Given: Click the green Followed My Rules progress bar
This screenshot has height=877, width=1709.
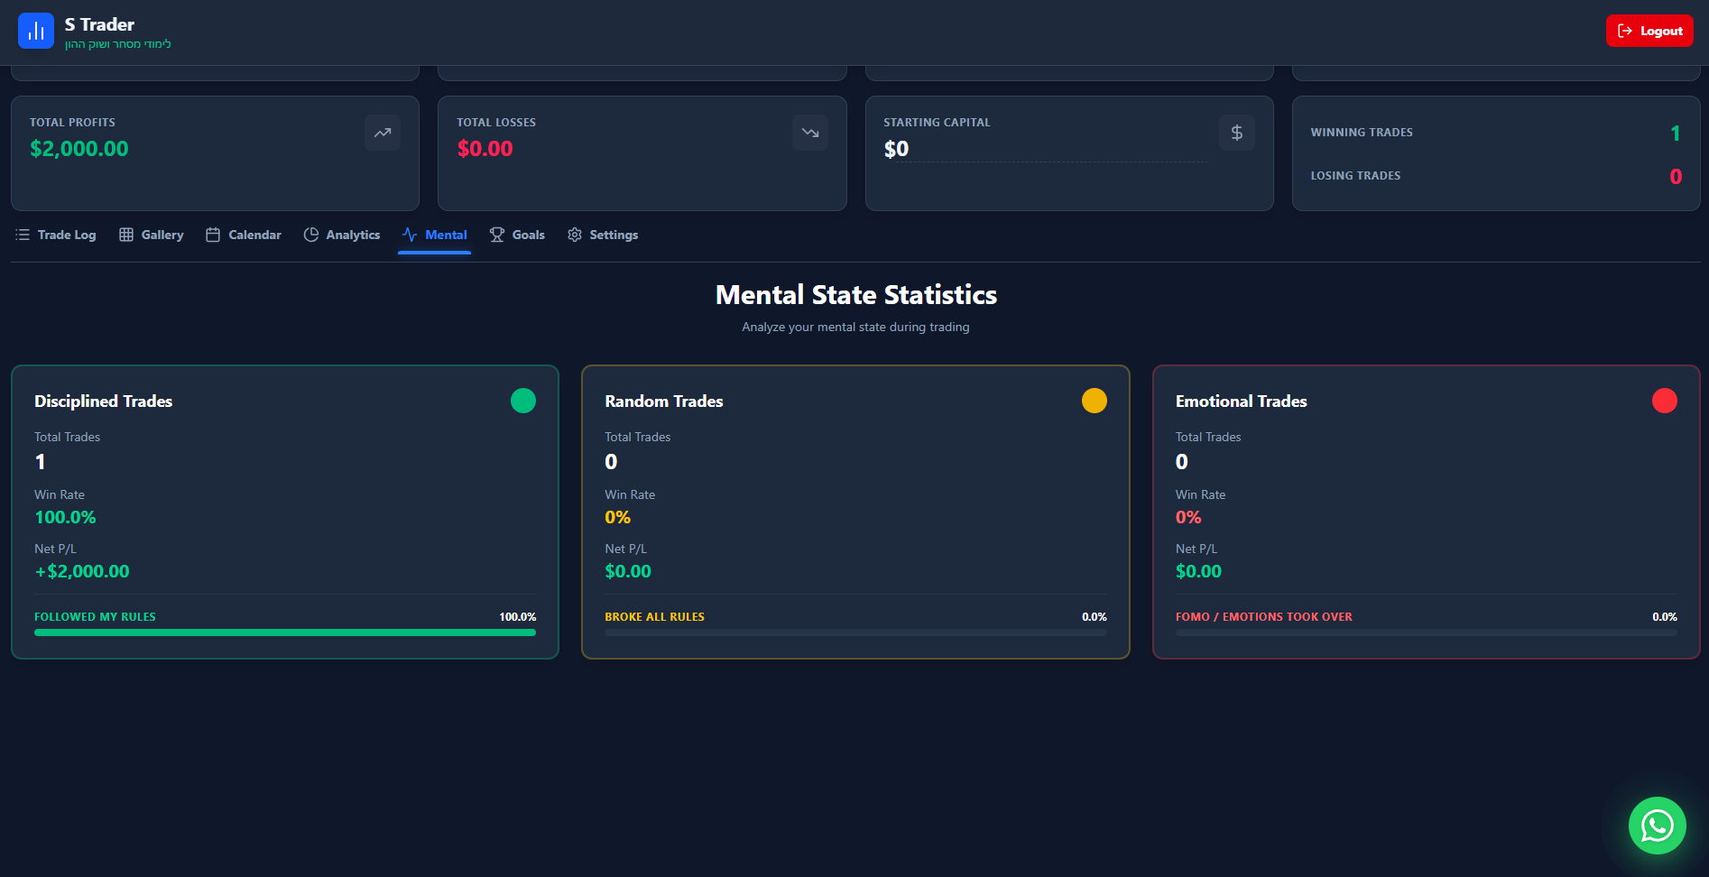Looking at the screenshot, I should [285, 632].
